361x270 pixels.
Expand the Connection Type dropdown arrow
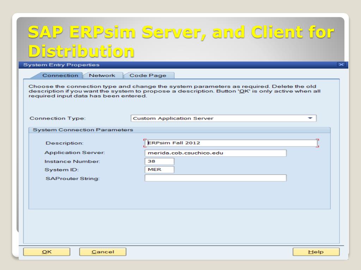(x=310, y=118)
